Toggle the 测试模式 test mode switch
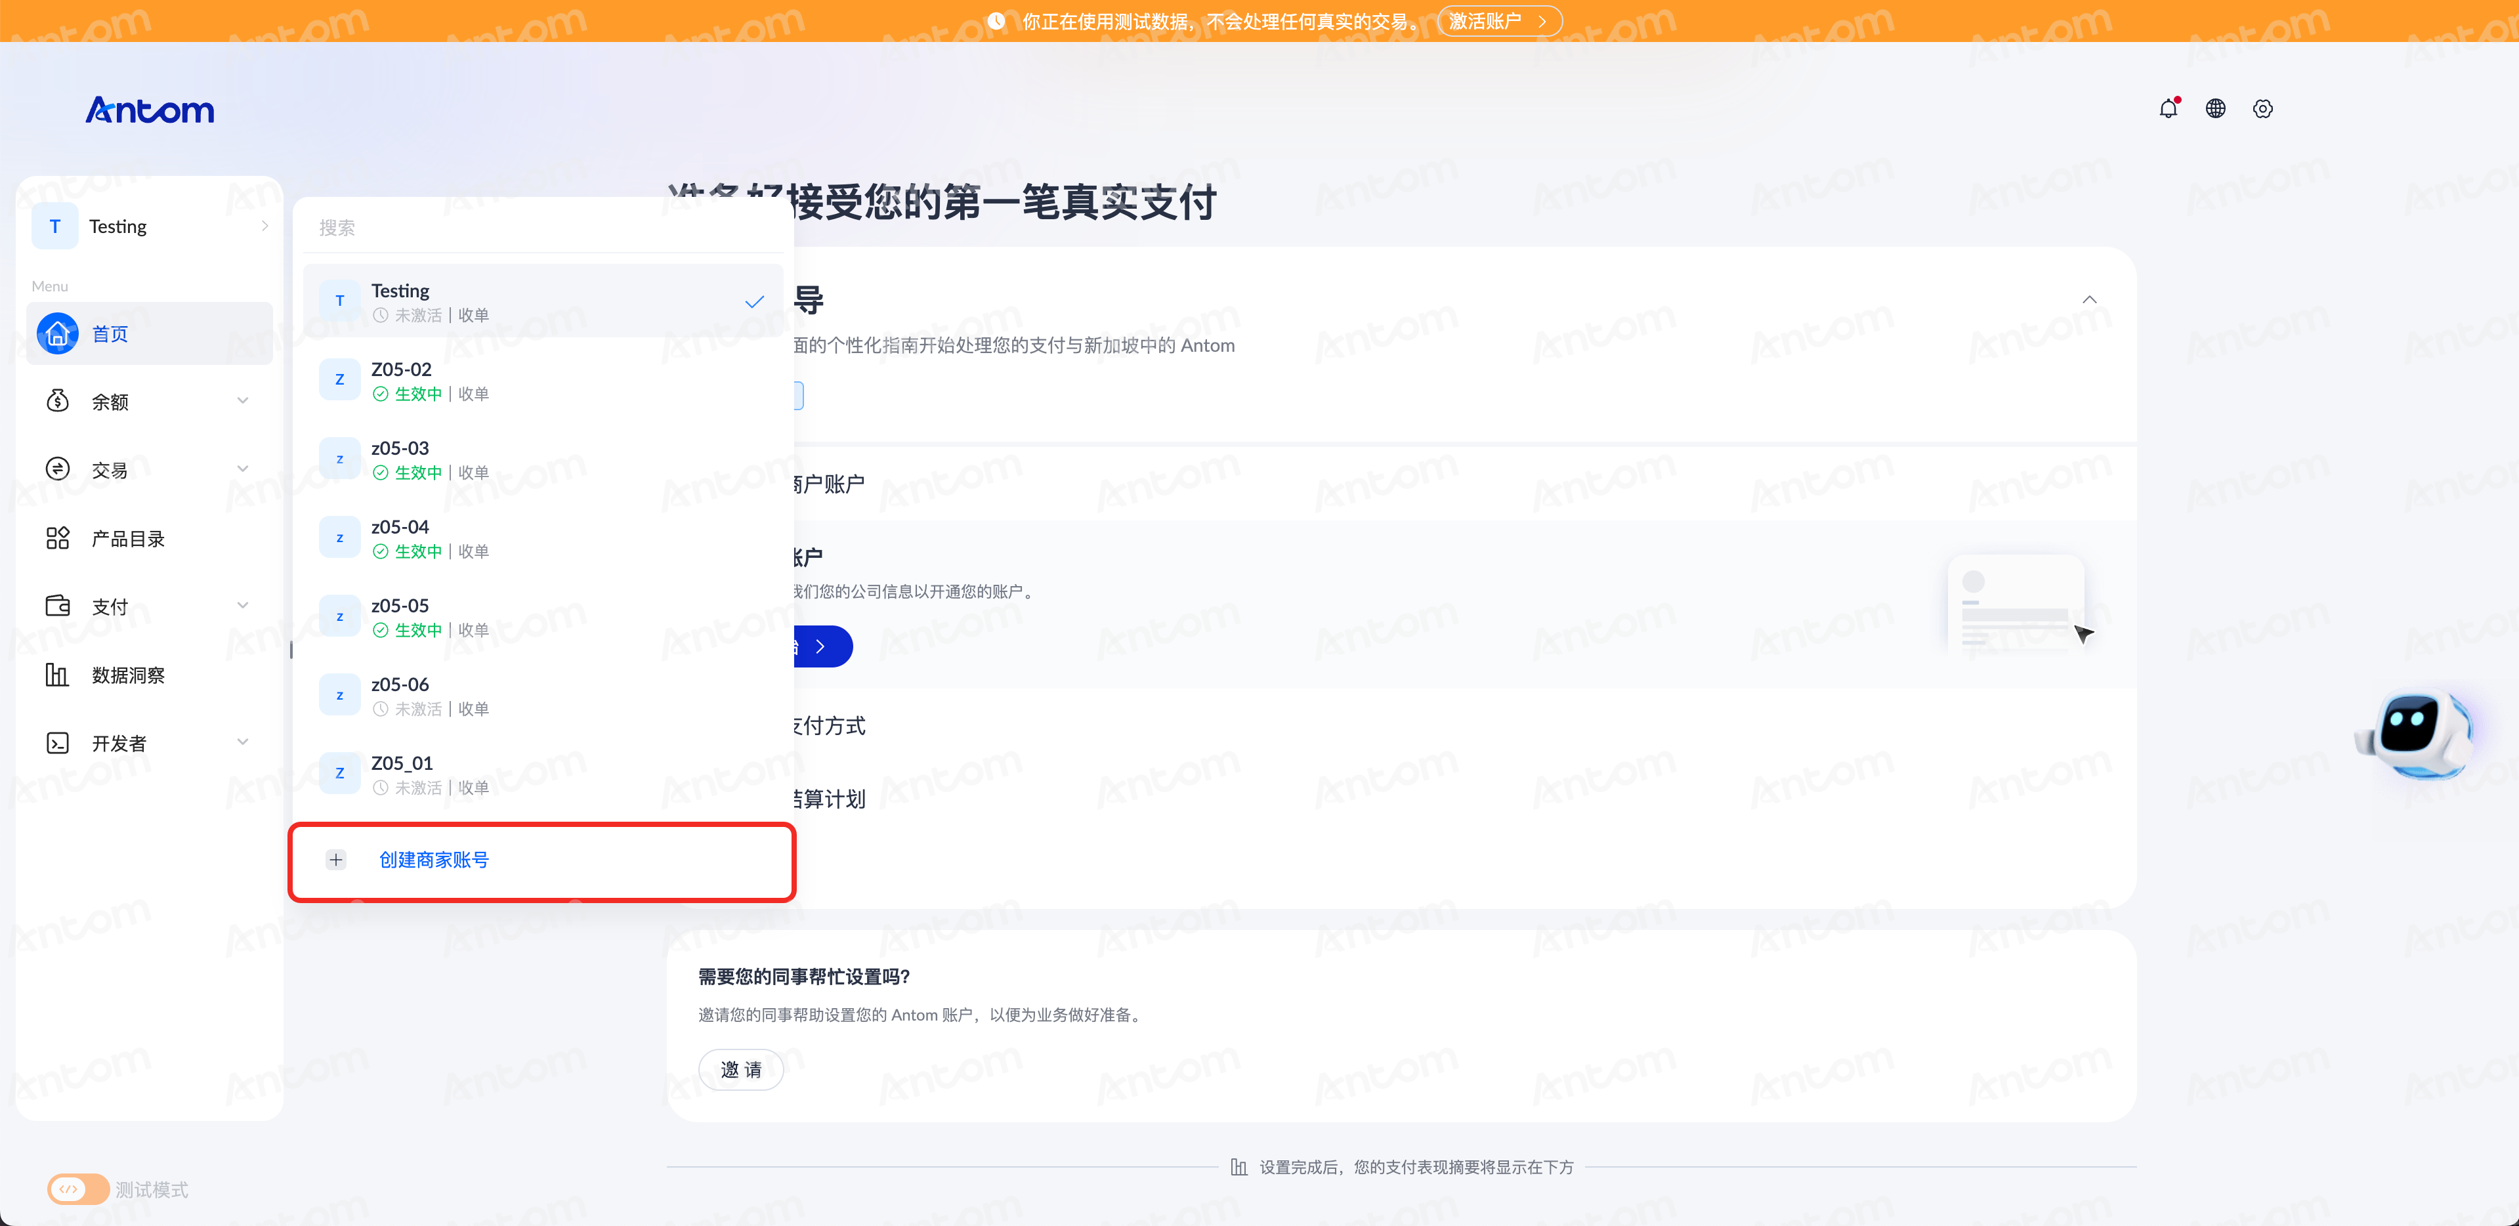 click(x=78, y=1189)
